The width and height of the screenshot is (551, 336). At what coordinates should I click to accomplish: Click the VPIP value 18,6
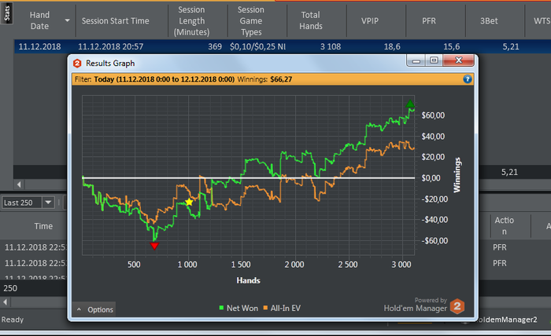click(392, 46)
